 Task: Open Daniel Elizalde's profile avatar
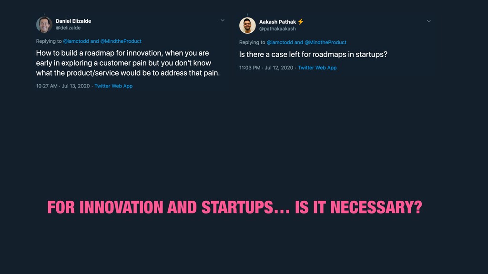[44, 25]
